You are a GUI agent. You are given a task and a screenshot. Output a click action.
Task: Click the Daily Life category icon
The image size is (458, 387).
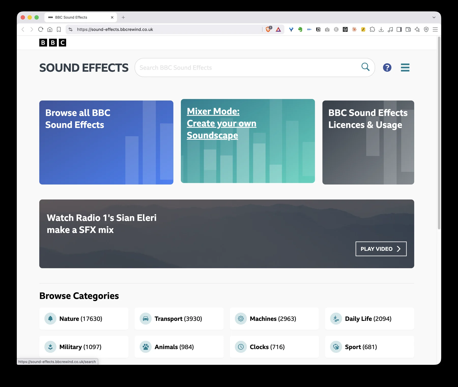336,319
